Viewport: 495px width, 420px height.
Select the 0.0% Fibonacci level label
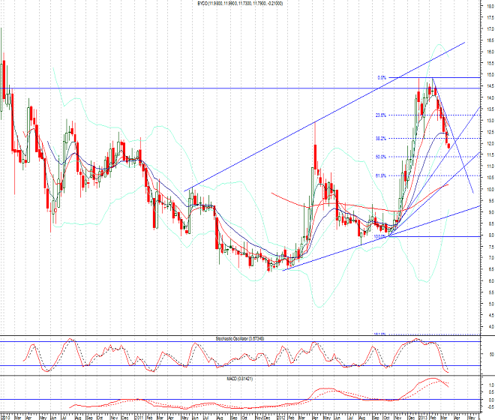382,77
